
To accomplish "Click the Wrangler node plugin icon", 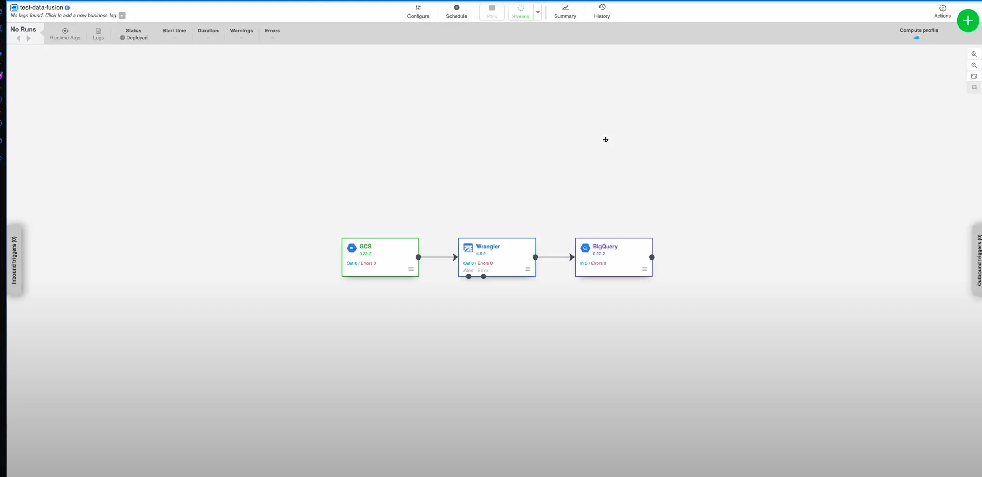I will (468, 248).
